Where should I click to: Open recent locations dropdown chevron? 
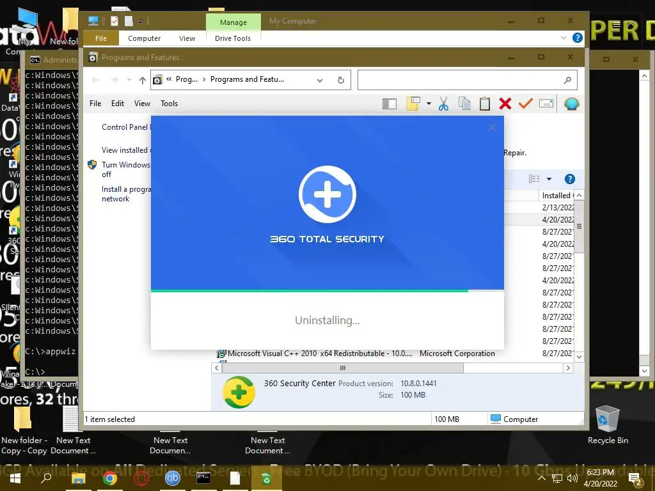pyautogui.click(x=129, y=80)
